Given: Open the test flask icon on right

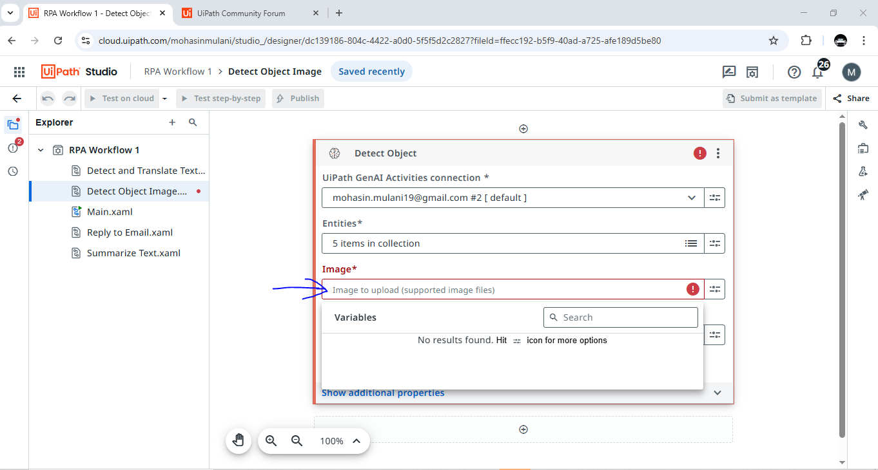Looking at the screenshot, I should [863, 171].
